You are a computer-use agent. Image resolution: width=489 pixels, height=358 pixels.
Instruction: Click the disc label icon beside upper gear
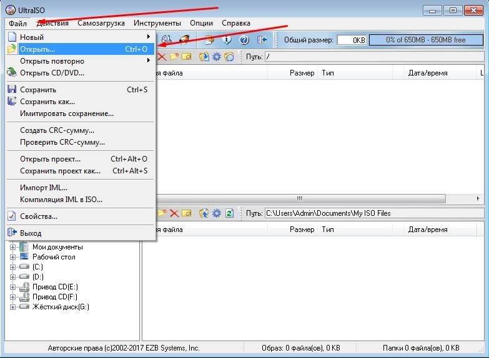pyautogui.click(x=229, y=57)
